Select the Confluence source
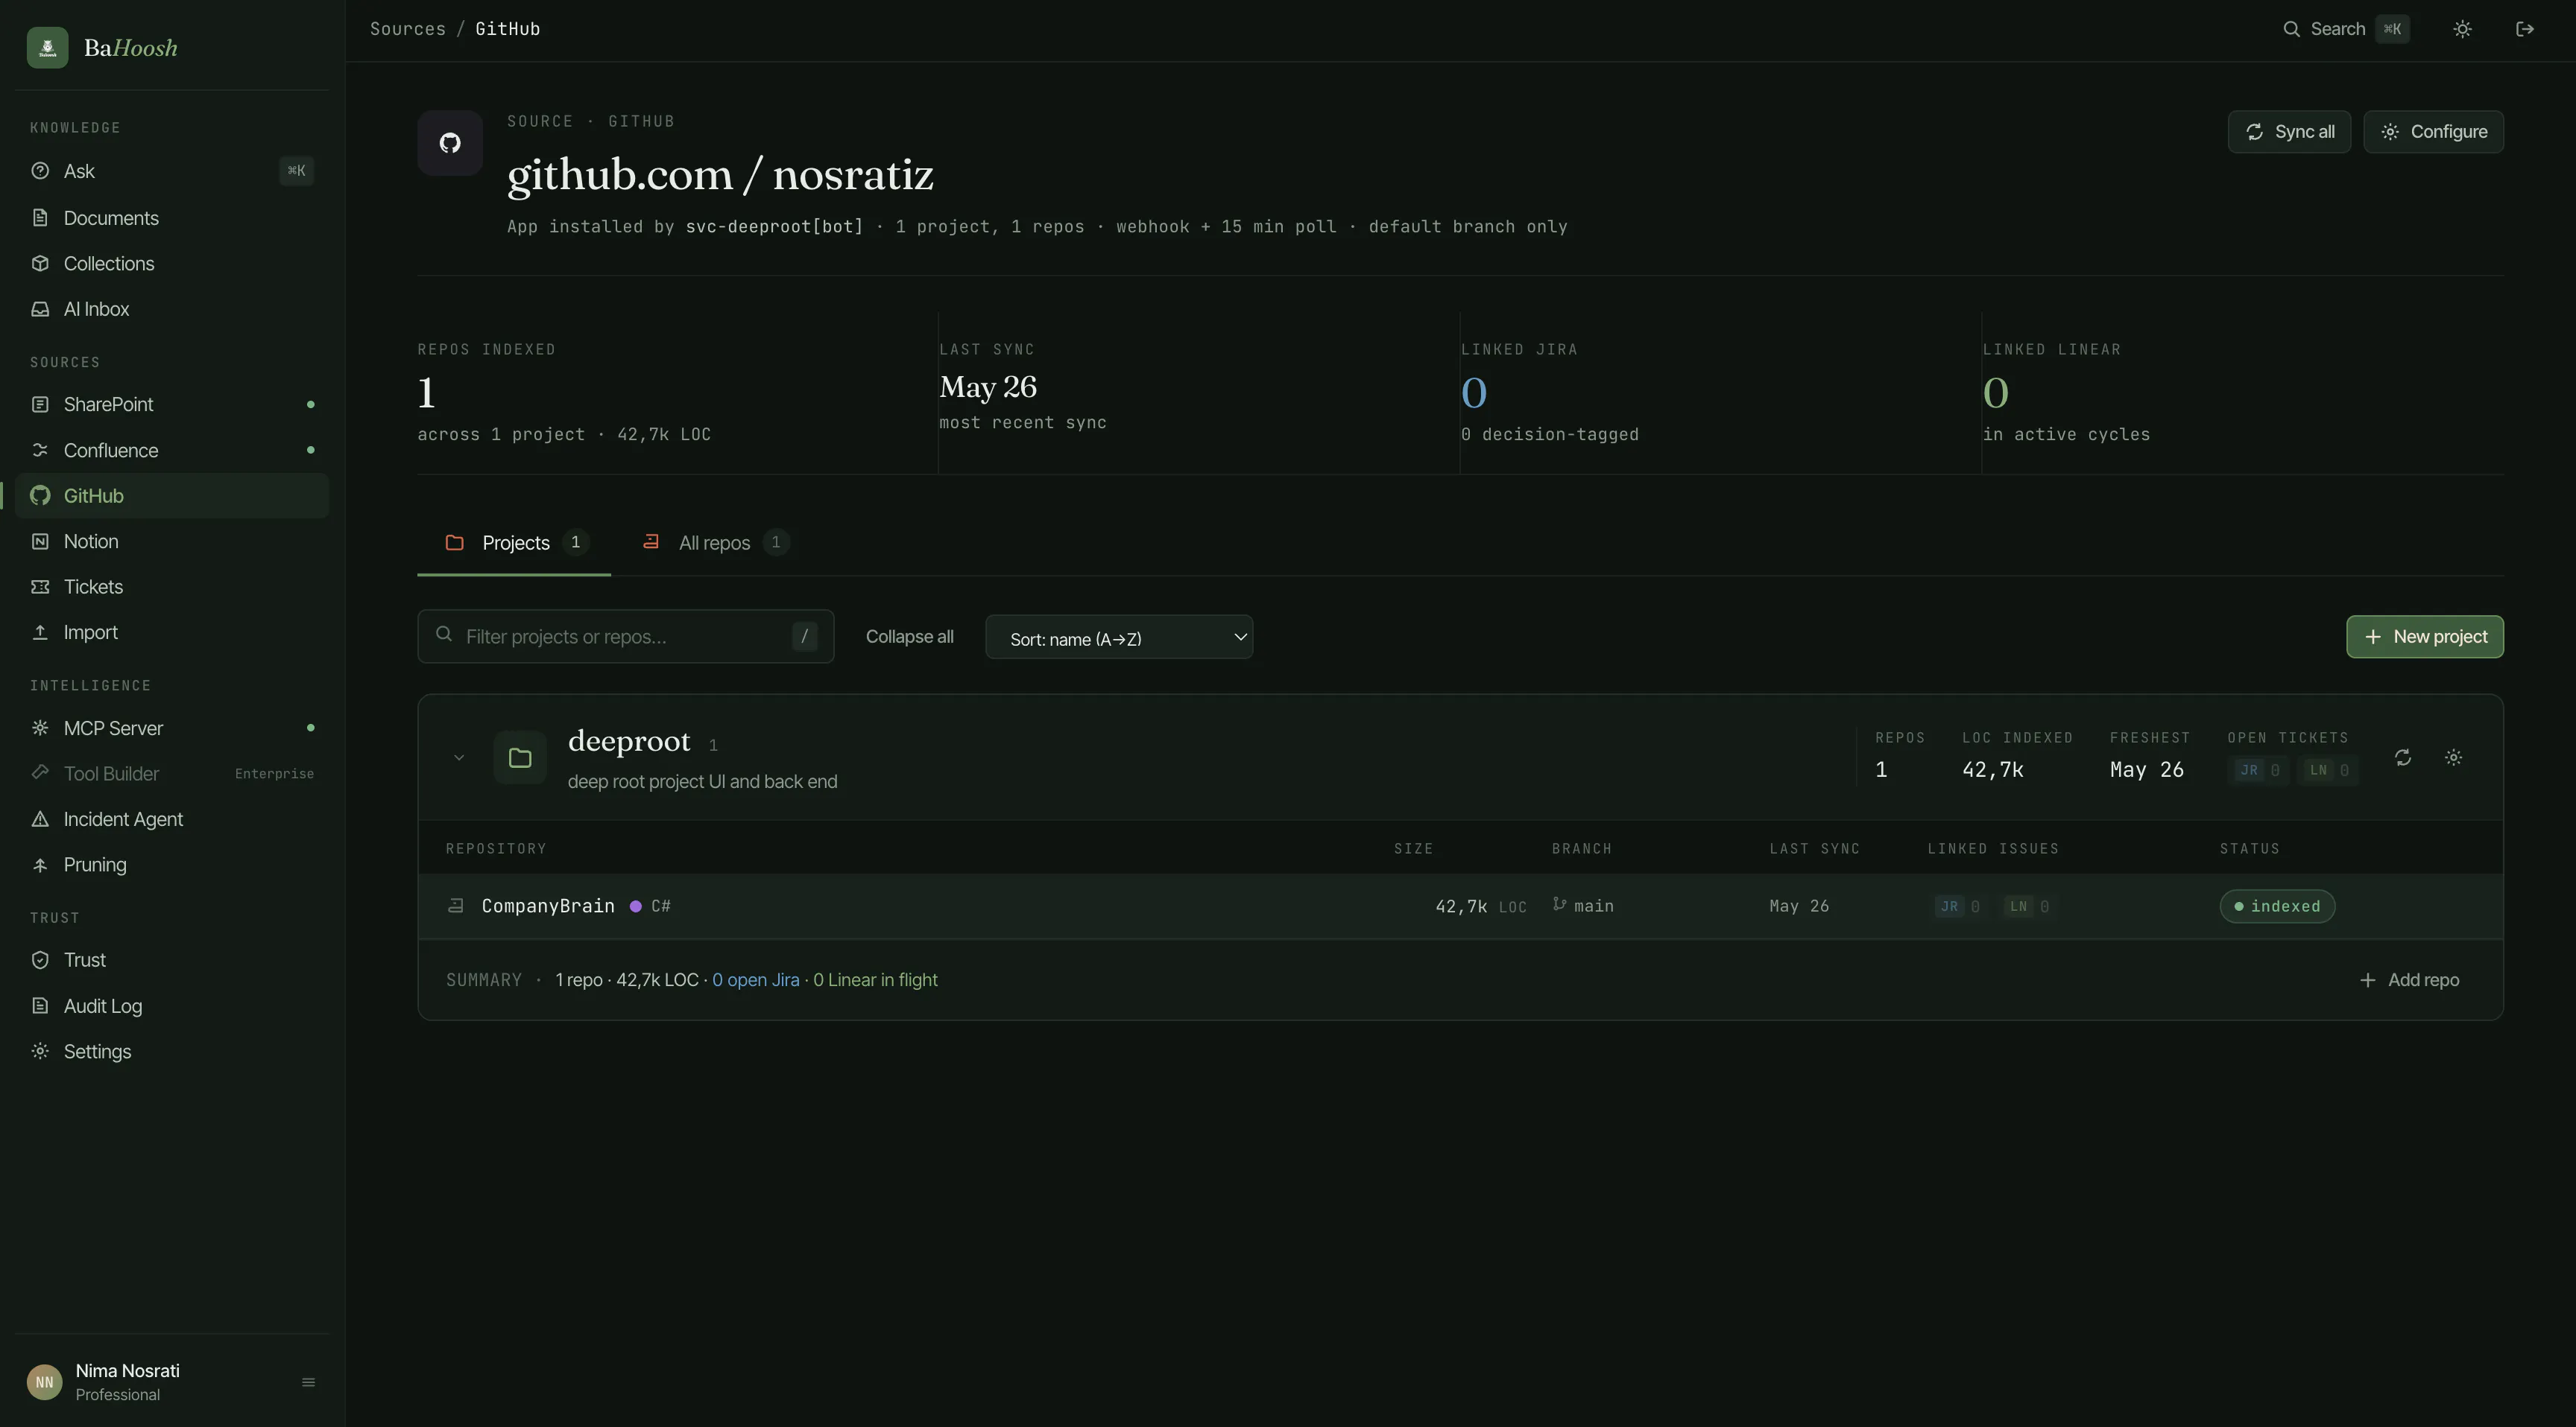The image size is (2576, 1427). (172, 451)
